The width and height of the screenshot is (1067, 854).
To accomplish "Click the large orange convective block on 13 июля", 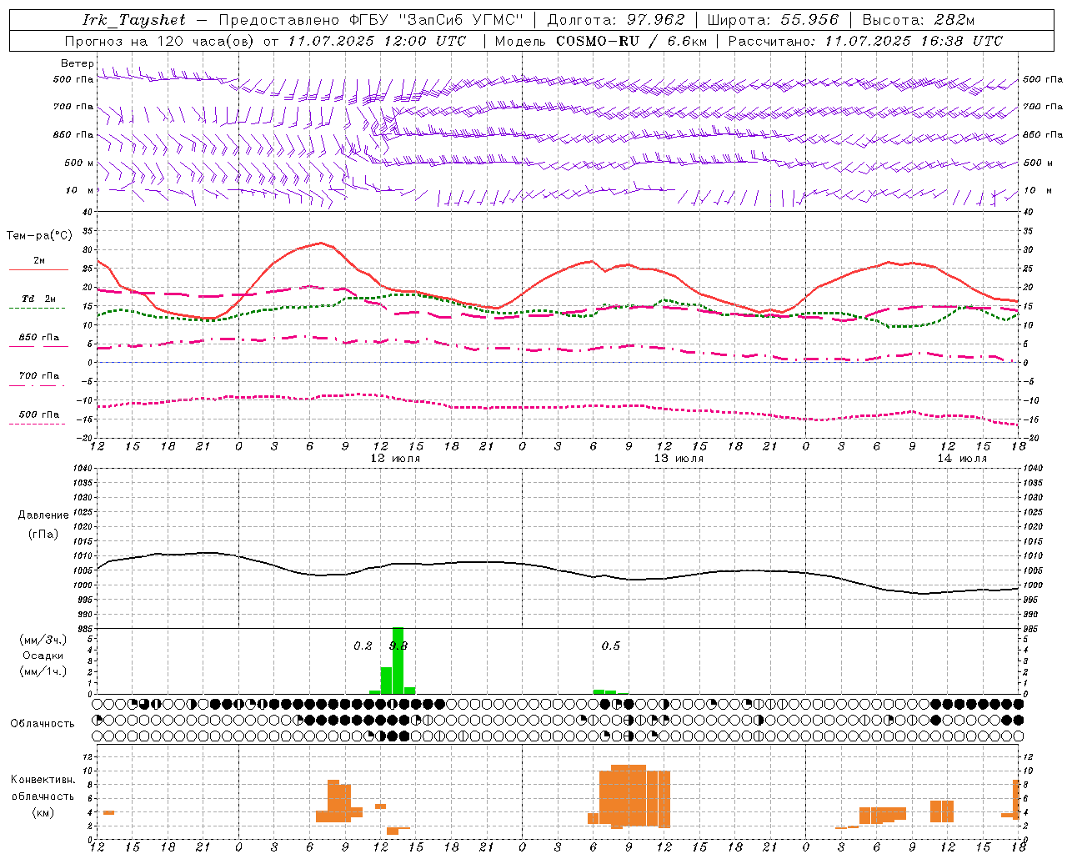I will pos(634,796).
